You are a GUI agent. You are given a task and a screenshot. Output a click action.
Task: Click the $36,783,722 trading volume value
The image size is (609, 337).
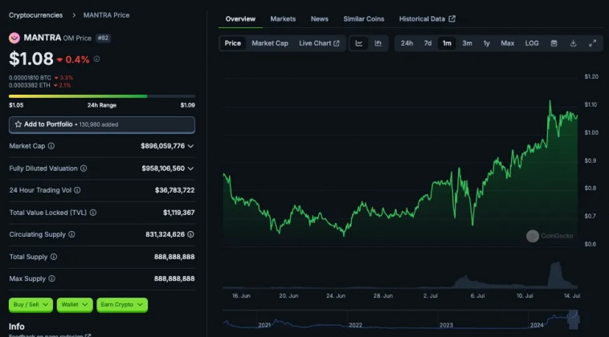(175, 190)
